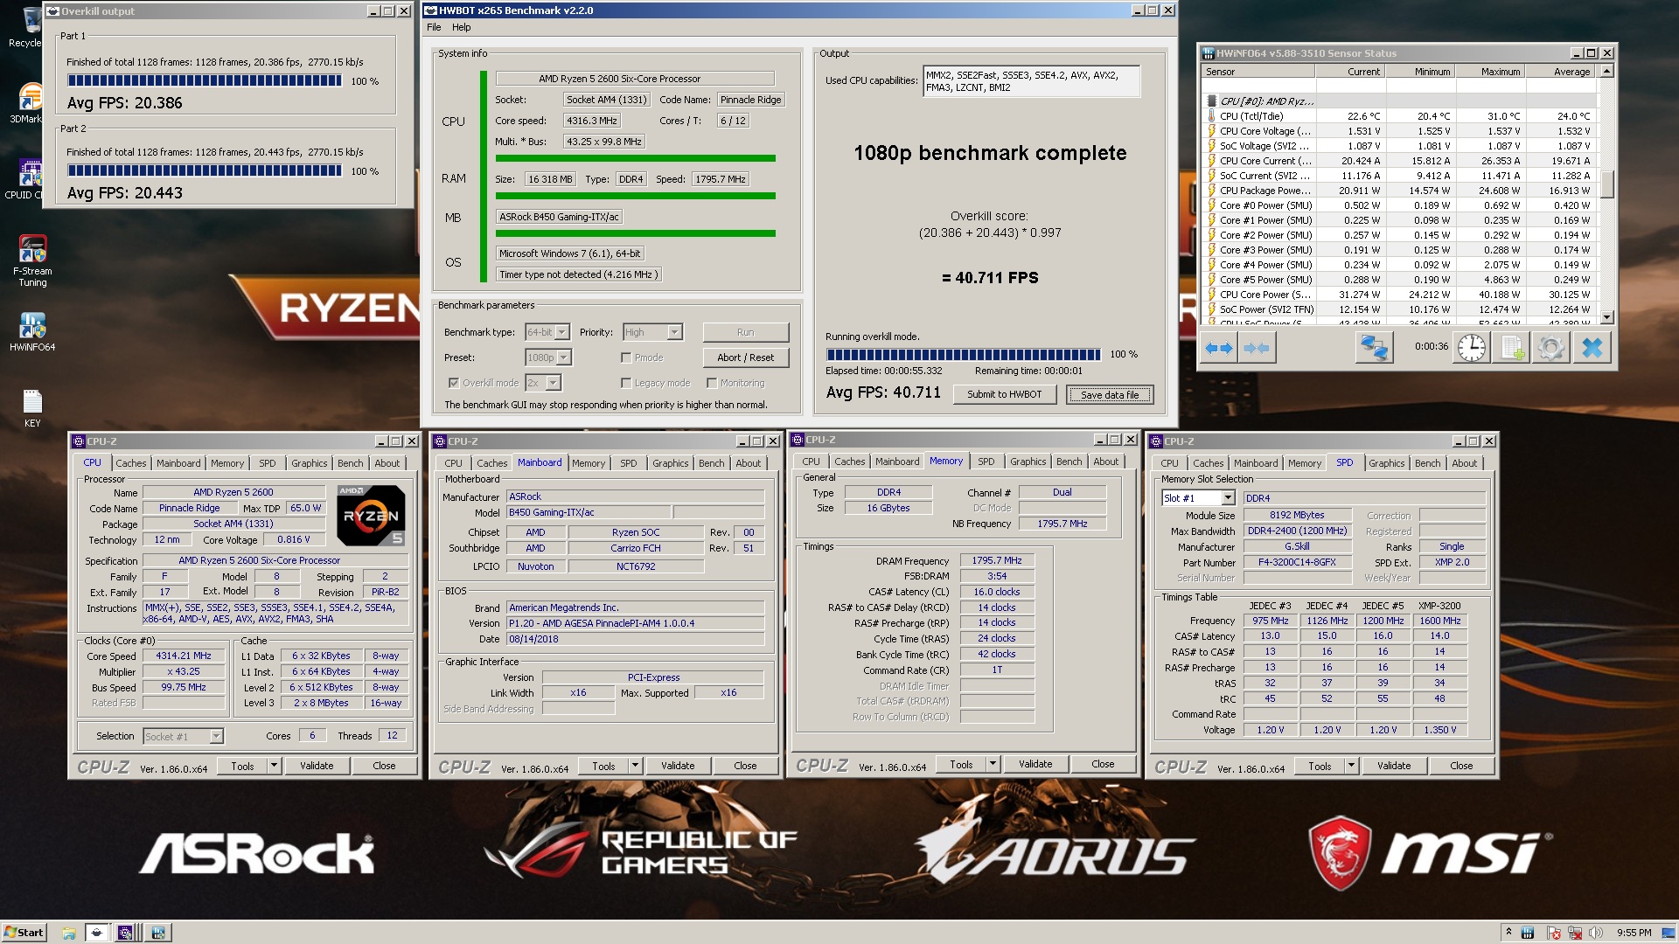Toggle the Monitoring checkbox
Image resolution: width=1679 pixels, height=944 pixels.
click(x=712, y=383)
